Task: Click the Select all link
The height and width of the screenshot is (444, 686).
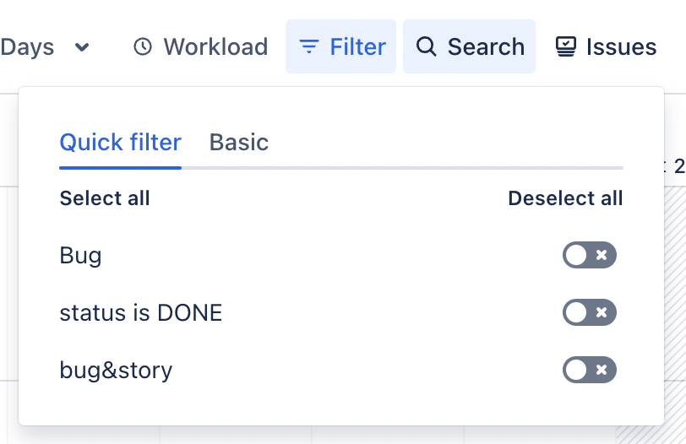Action: point(105,198)
